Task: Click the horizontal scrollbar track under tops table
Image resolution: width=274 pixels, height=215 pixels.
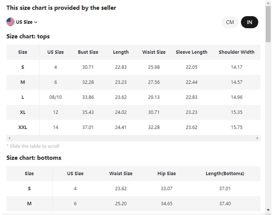Action: (x=133, y=138)
